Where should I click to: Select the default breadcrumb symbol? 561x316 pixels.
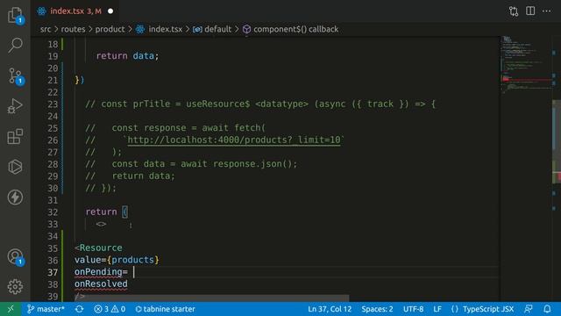pyautogui.click(x=212, y=29)
